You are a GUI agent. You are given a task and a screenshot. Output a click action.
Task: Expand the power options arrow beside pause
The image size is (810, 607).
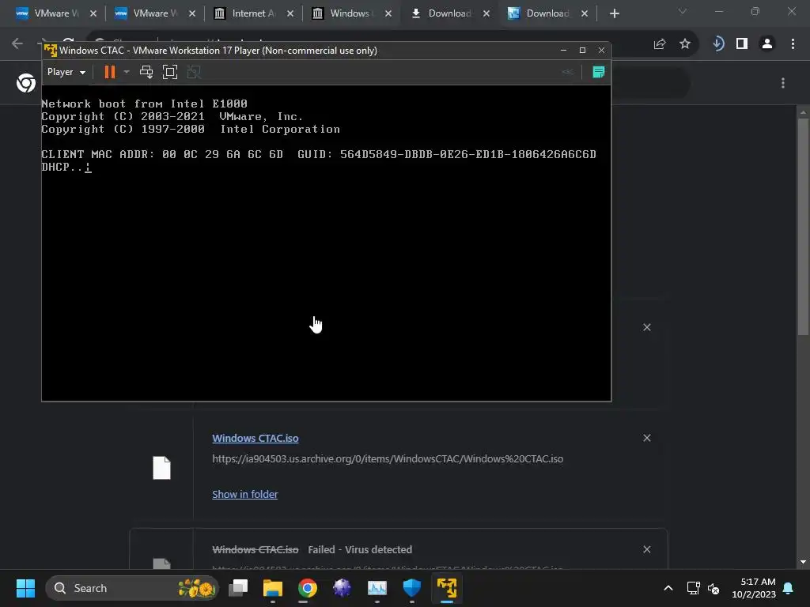coord(127,72)
